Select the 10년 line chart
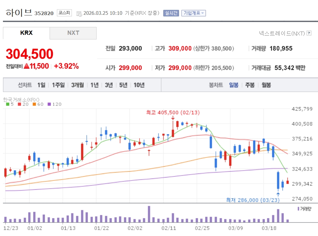Screen dimensions: 318x236 (139, 85)
